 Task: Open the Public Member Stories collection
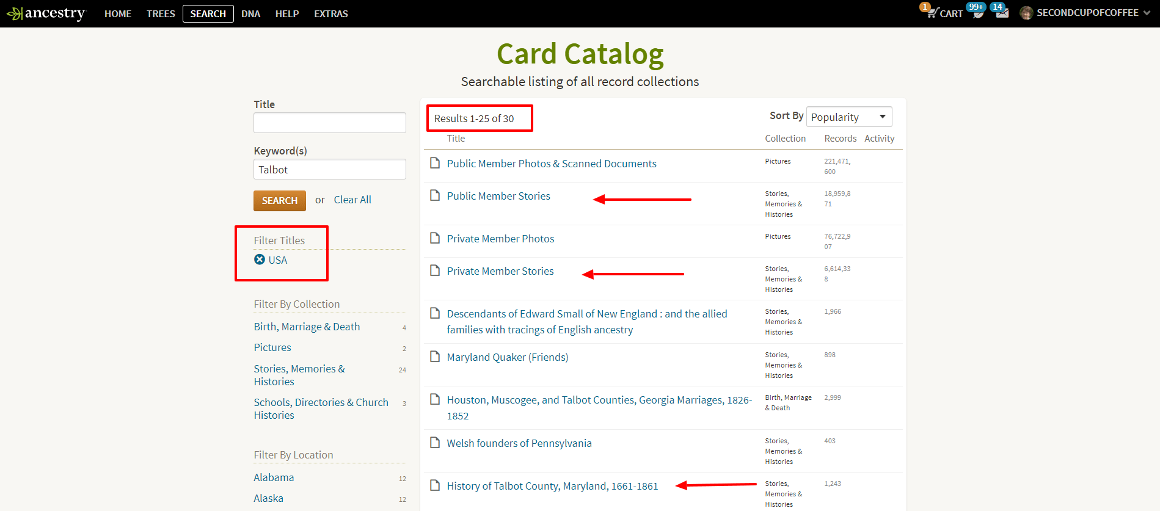coord(498,196)
